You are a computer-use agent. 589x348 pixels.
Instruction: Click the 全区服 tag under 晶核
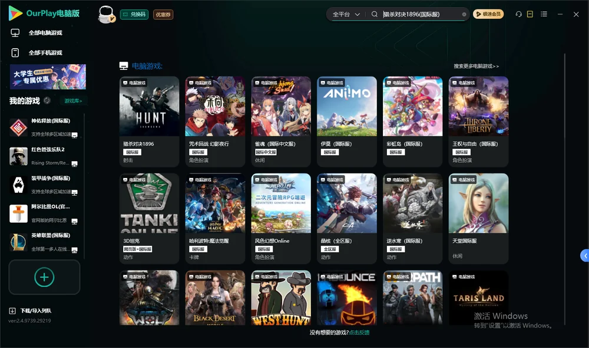(x=330, y=249)
